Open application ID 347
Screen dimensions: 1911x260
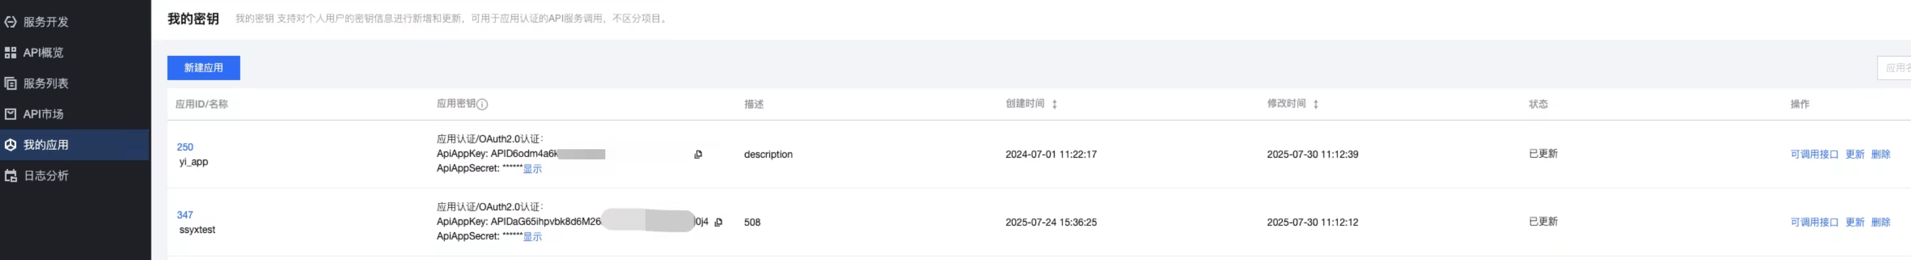point(185,215)
